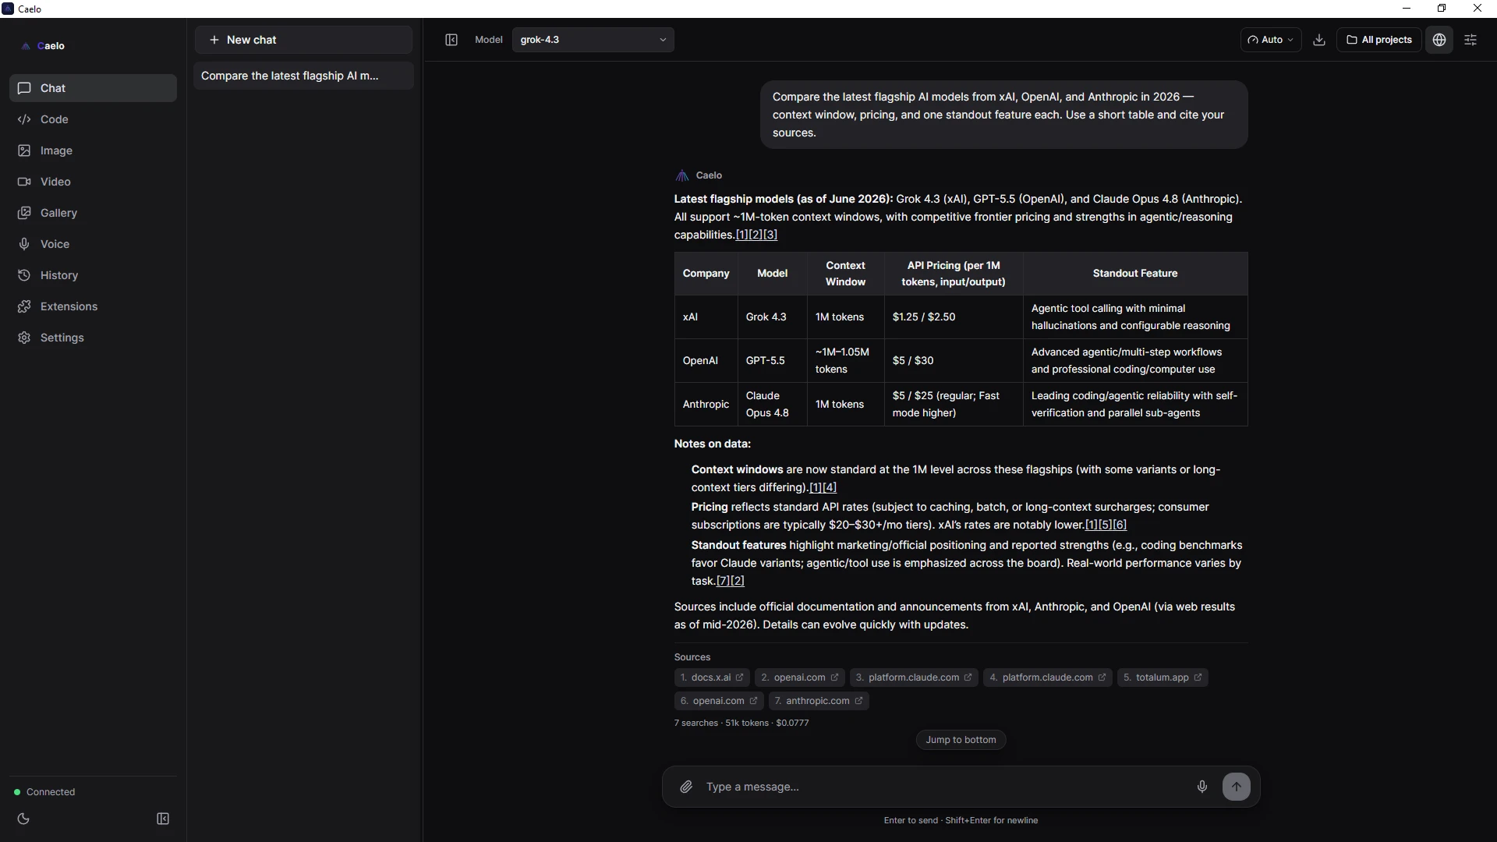This screenshot has height=842, width=1497.
Task: Open citation [7] in Standout features note
Action: click(724, 581)
